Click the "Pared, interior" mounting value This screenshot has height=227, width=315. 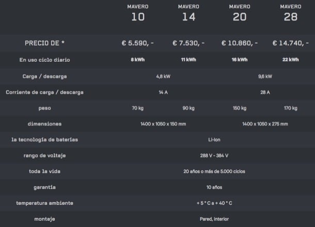click(214, 219)
